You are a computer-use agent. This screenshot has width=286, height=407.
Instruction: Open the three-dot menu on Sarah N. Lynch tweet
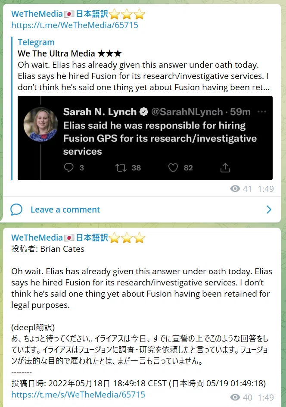point(261,112)
